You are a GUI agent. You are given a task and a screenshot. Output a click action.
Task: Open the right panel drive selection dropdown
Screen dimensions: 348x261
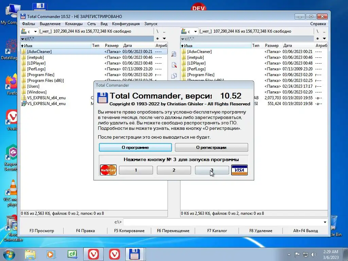click(x=195, y=32)
